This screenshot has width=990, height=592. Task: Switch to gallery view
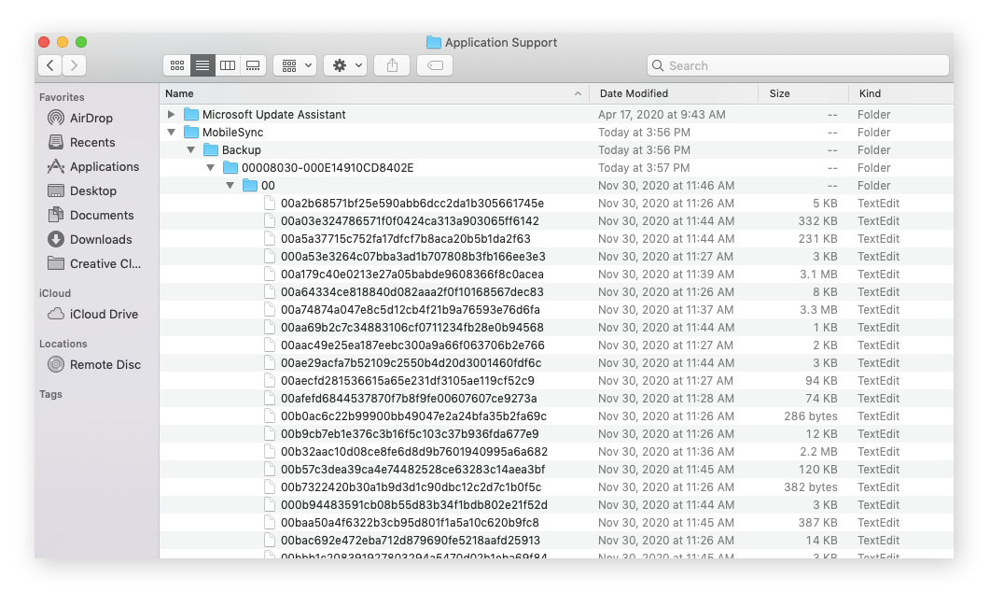coord(253,65)
